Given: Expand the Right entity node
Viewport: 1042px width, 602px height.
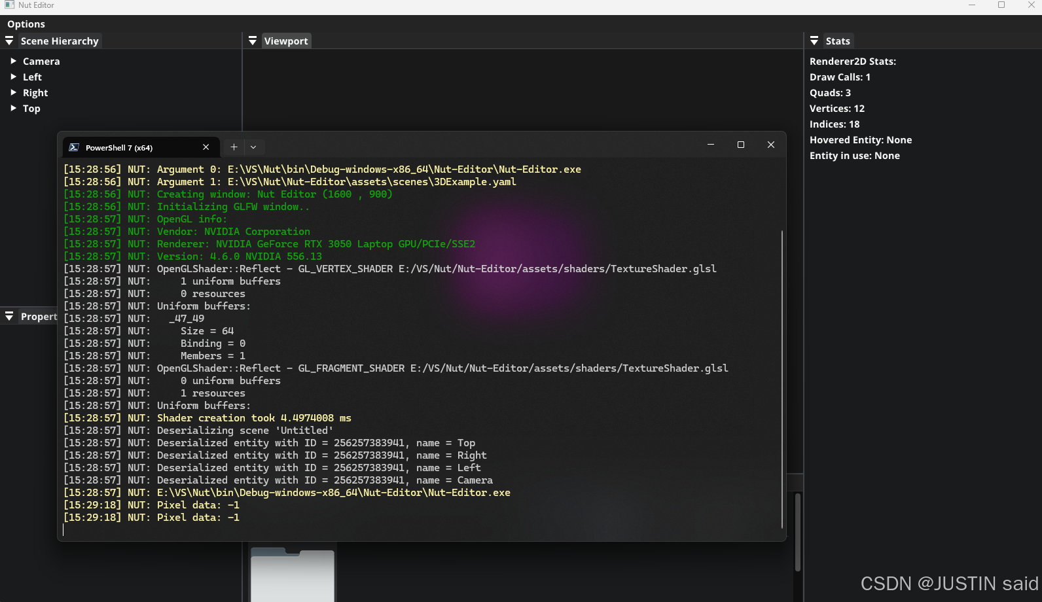Looking at the screenshot, I should [x=13, y=92].
